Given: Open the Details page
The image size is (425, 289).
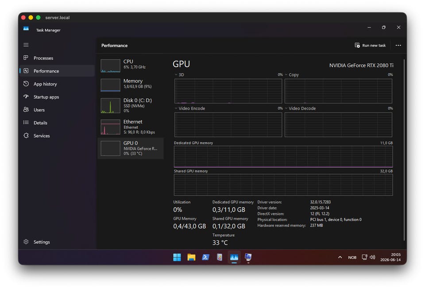Looking at the screenshot, I should tap(57, 123).
